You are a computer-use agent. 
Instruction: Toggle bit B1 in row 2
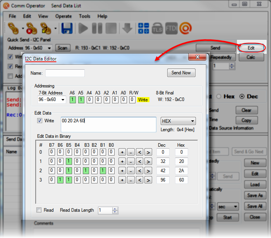click(x=103, y=170)
